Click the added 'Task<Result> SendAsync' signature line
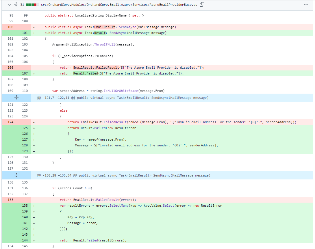The image size is (315, 249). [105, 33]
